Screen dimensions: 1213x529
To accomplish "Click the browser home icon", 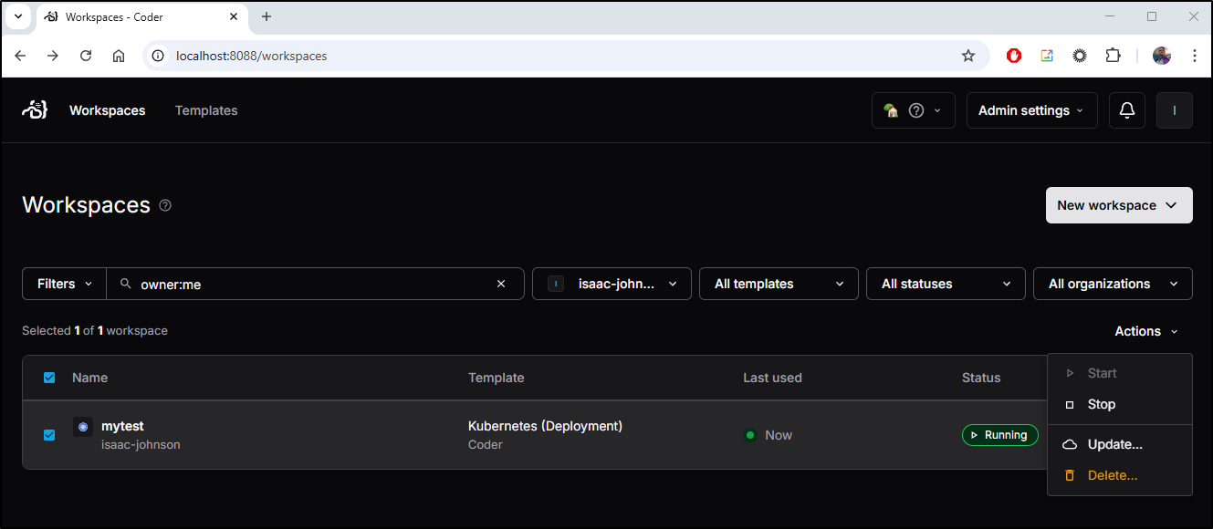I will [x=119, y=56].
